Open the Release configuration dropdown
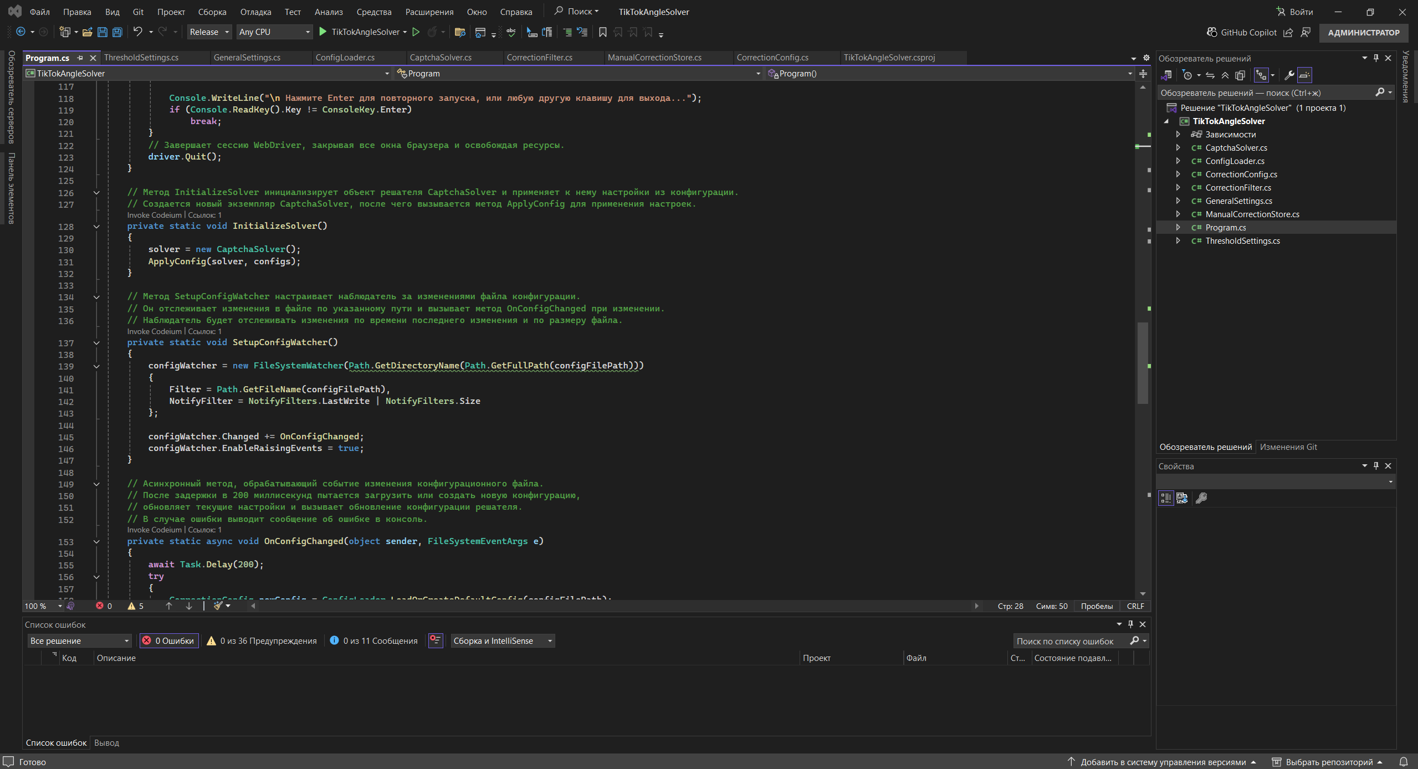1418x769 pixels. 209,32
